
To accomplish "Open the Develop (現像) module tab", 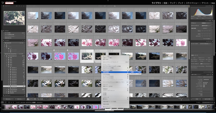I will point(165,3).
